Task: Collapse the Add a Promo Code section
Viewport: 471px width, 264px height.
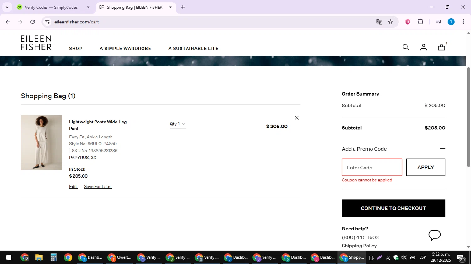Action: tap(442, 149)
